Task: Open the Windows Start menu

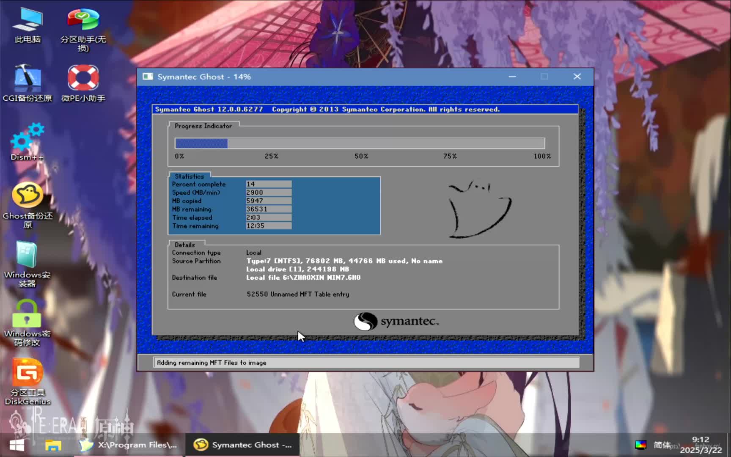Action: pos(17,445)
